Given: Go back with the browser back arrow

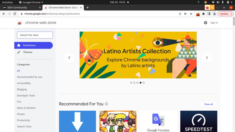Looking at the screenshot, I should coord(4,14).
